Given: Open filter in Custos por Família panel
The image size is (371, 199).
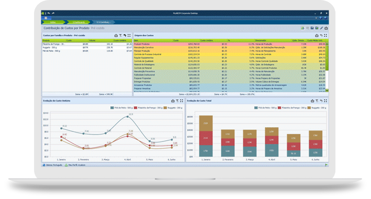Looking at the screenshot, I should coord(120,36).
